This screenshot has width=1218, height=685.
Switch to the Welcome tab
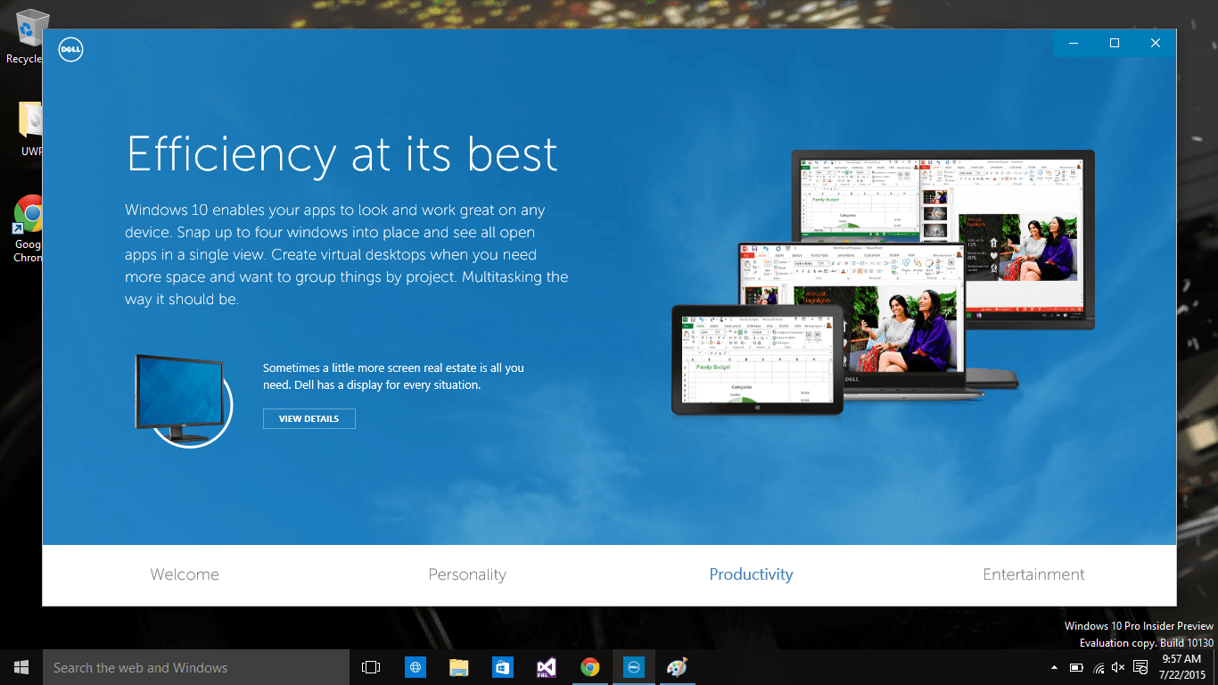pyautogui.click(x=185, y=574)
